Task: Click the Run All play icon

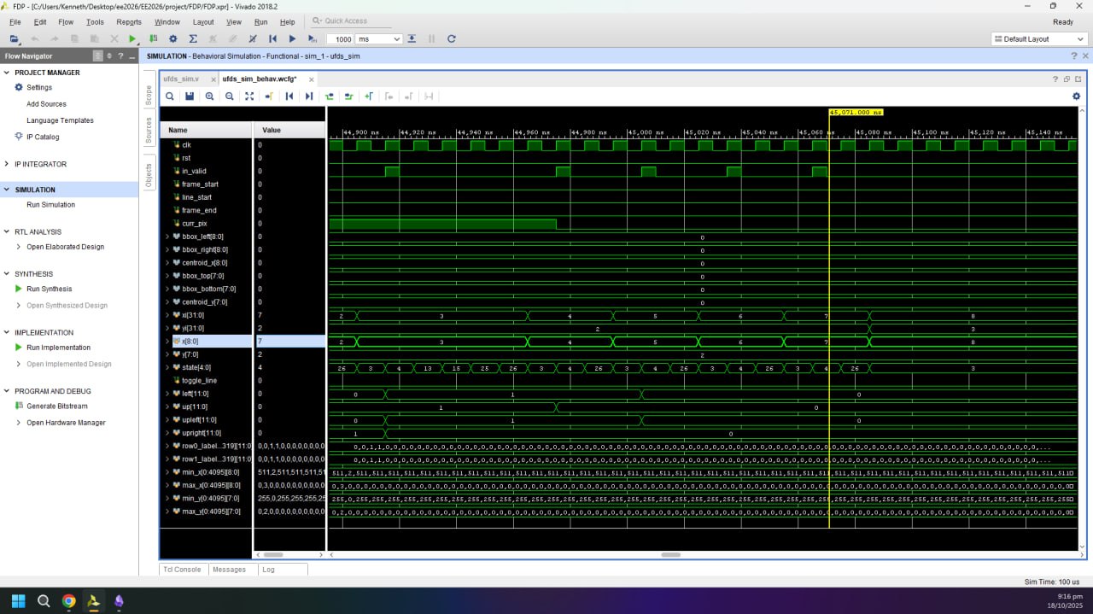Action: tap(292, 39)
